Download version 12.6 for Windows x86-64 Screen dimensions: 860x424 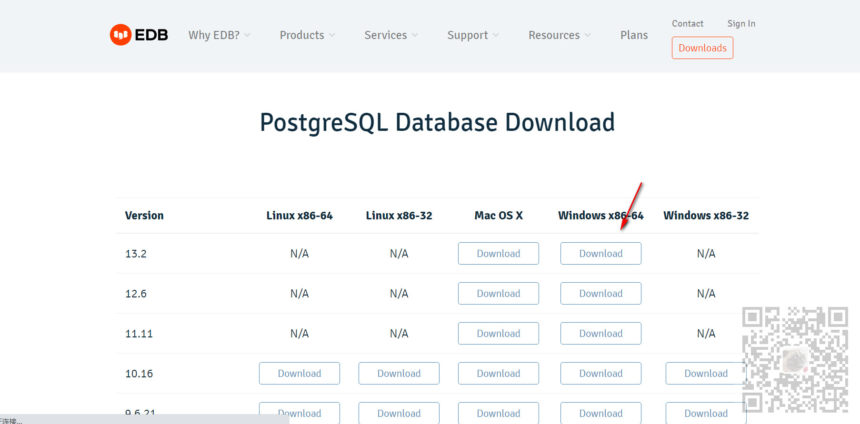pos(601,293)
